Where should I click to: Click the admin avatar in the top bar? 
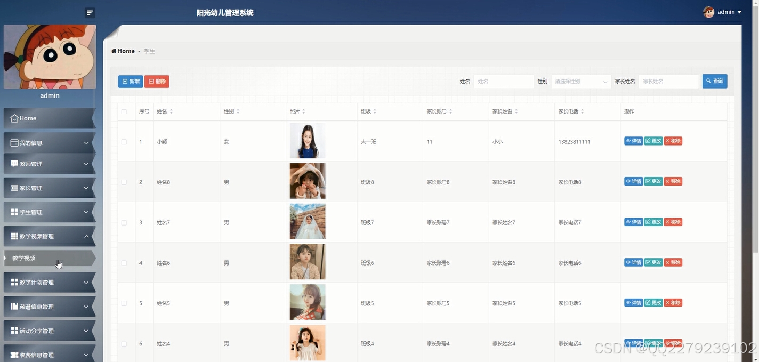pos(708,11)
